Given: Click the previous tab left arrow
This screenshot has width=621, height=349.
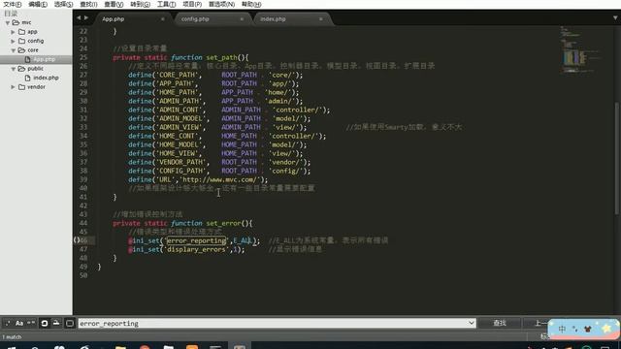Looking at the screenshot, I should coord(79,17).
